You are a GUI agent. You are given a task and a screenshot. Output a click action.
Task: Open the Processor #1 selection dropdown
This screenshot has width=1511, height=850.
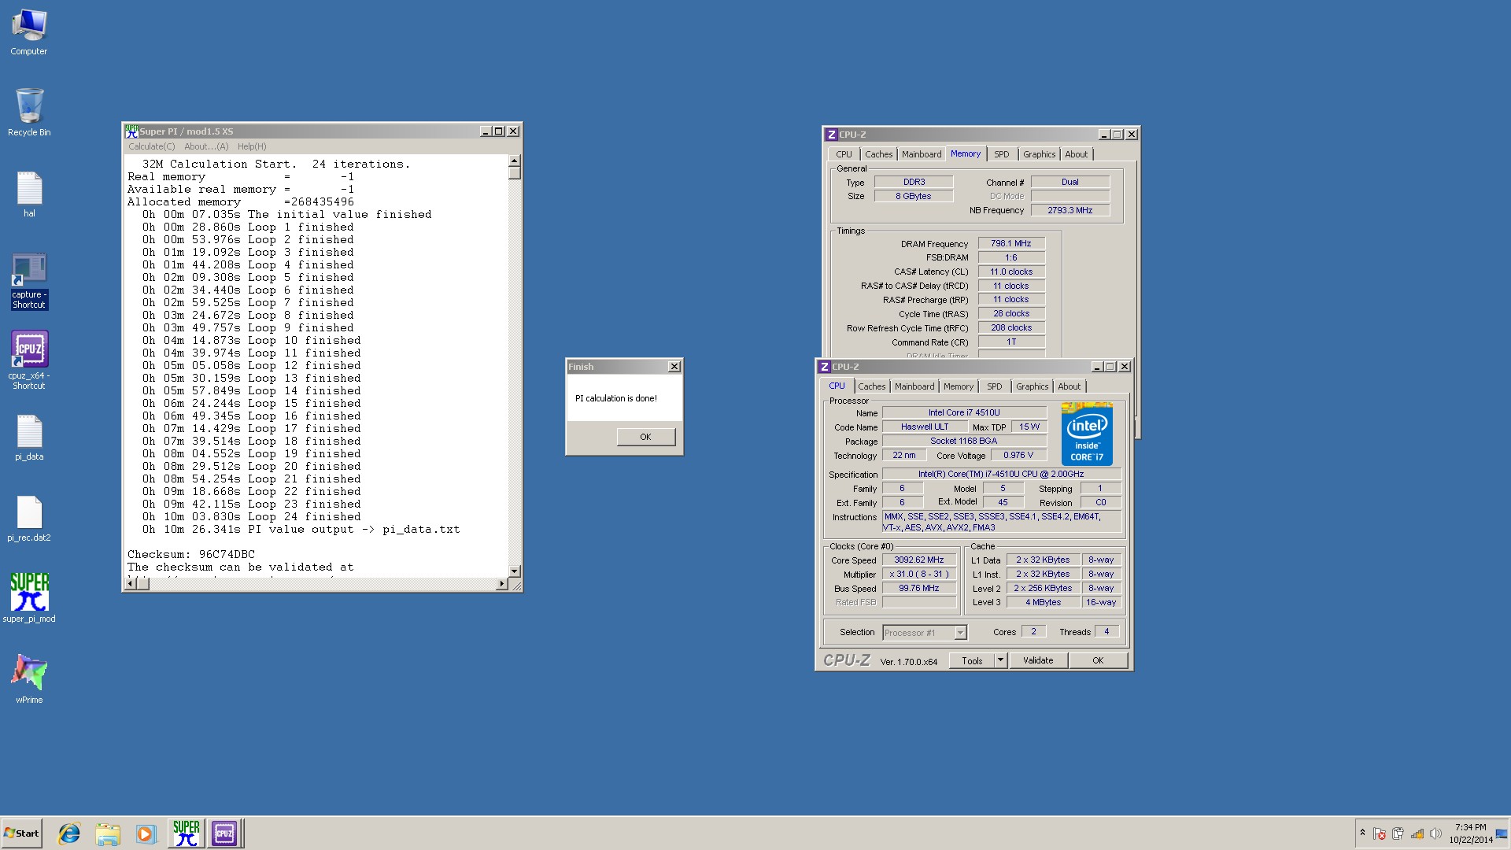[x=925, y=633]
